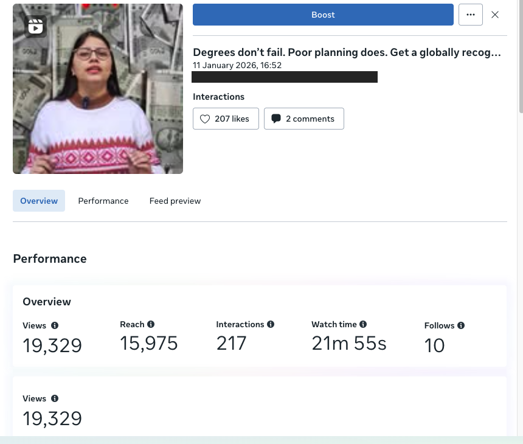Viewport: 523px width, 444px height.
Task: Open the reel video thumbnail
Action: pyautogui.click(x=98, y=89)
